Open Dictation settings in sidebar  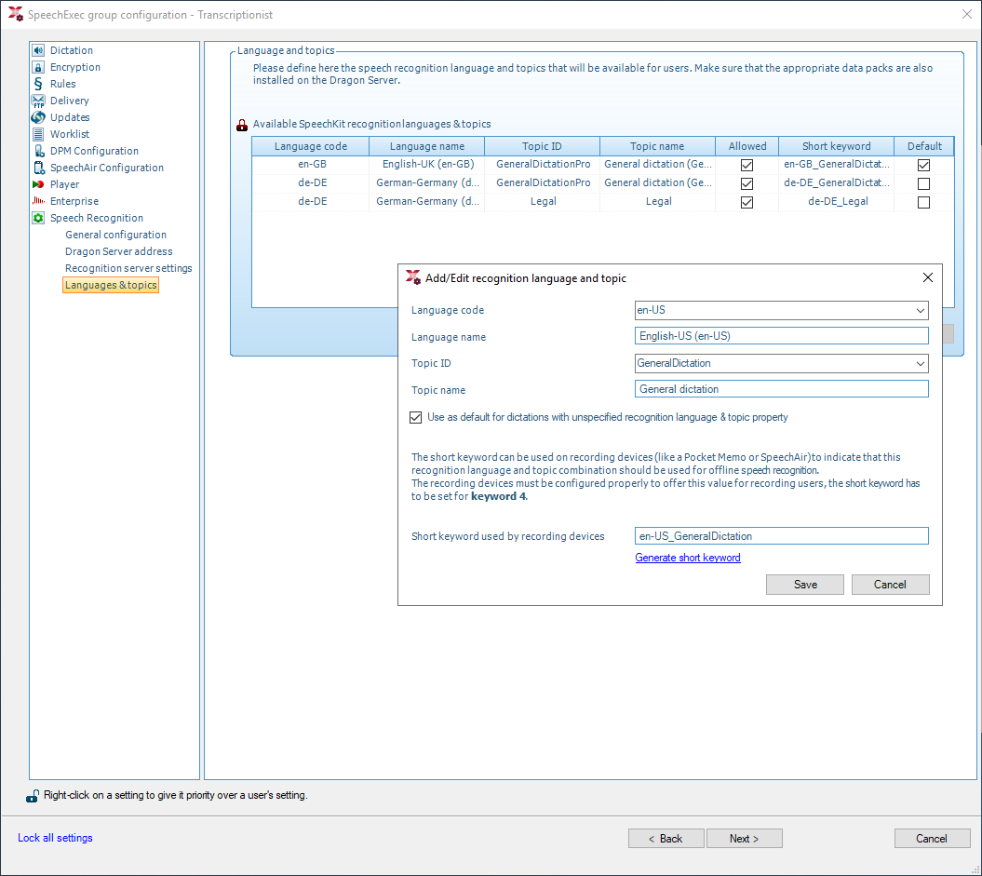click(72, 50)
